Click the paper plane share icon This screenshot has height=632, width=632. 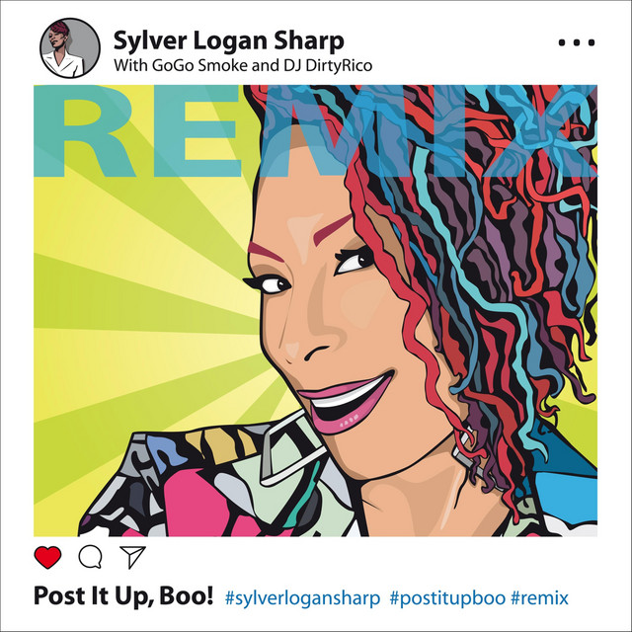click(x=132, y=557)
